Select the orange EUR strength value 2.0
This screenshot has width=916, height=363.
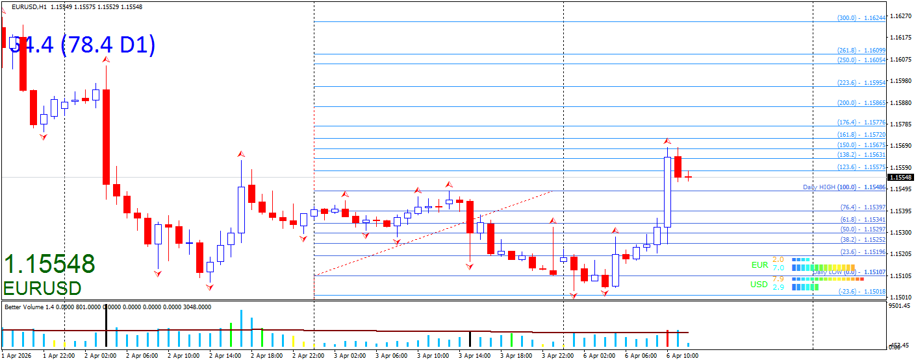click(x=778, y=259)
